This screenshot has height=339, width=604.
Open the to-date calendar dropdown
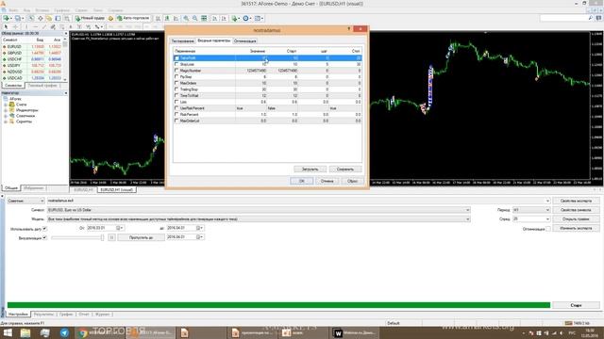(200, 228)
